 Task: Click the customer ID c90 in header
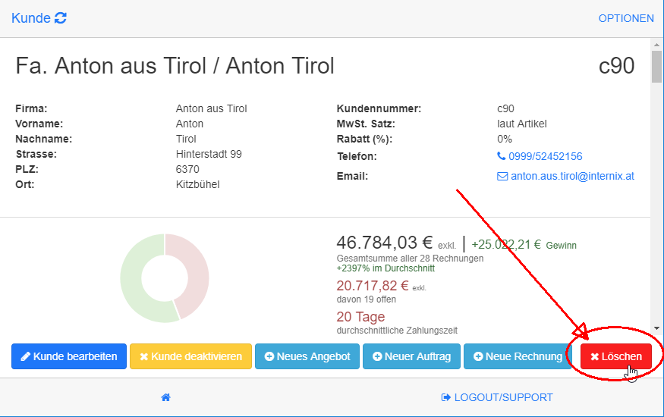pyautogui.click(x=616, y=65)
